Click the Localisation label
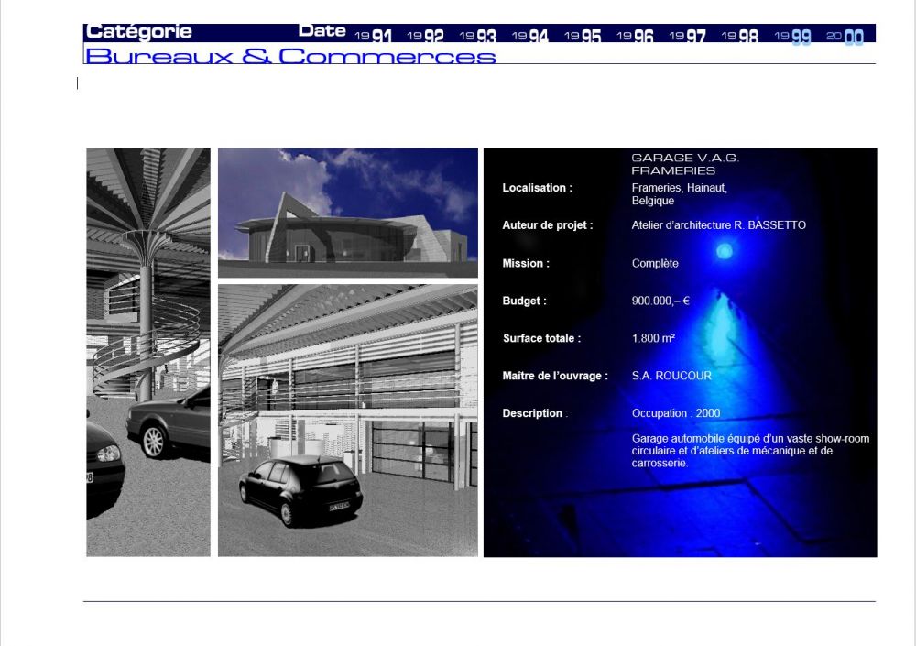The height and width of the screenshot is (646, 916). [538, 188]
